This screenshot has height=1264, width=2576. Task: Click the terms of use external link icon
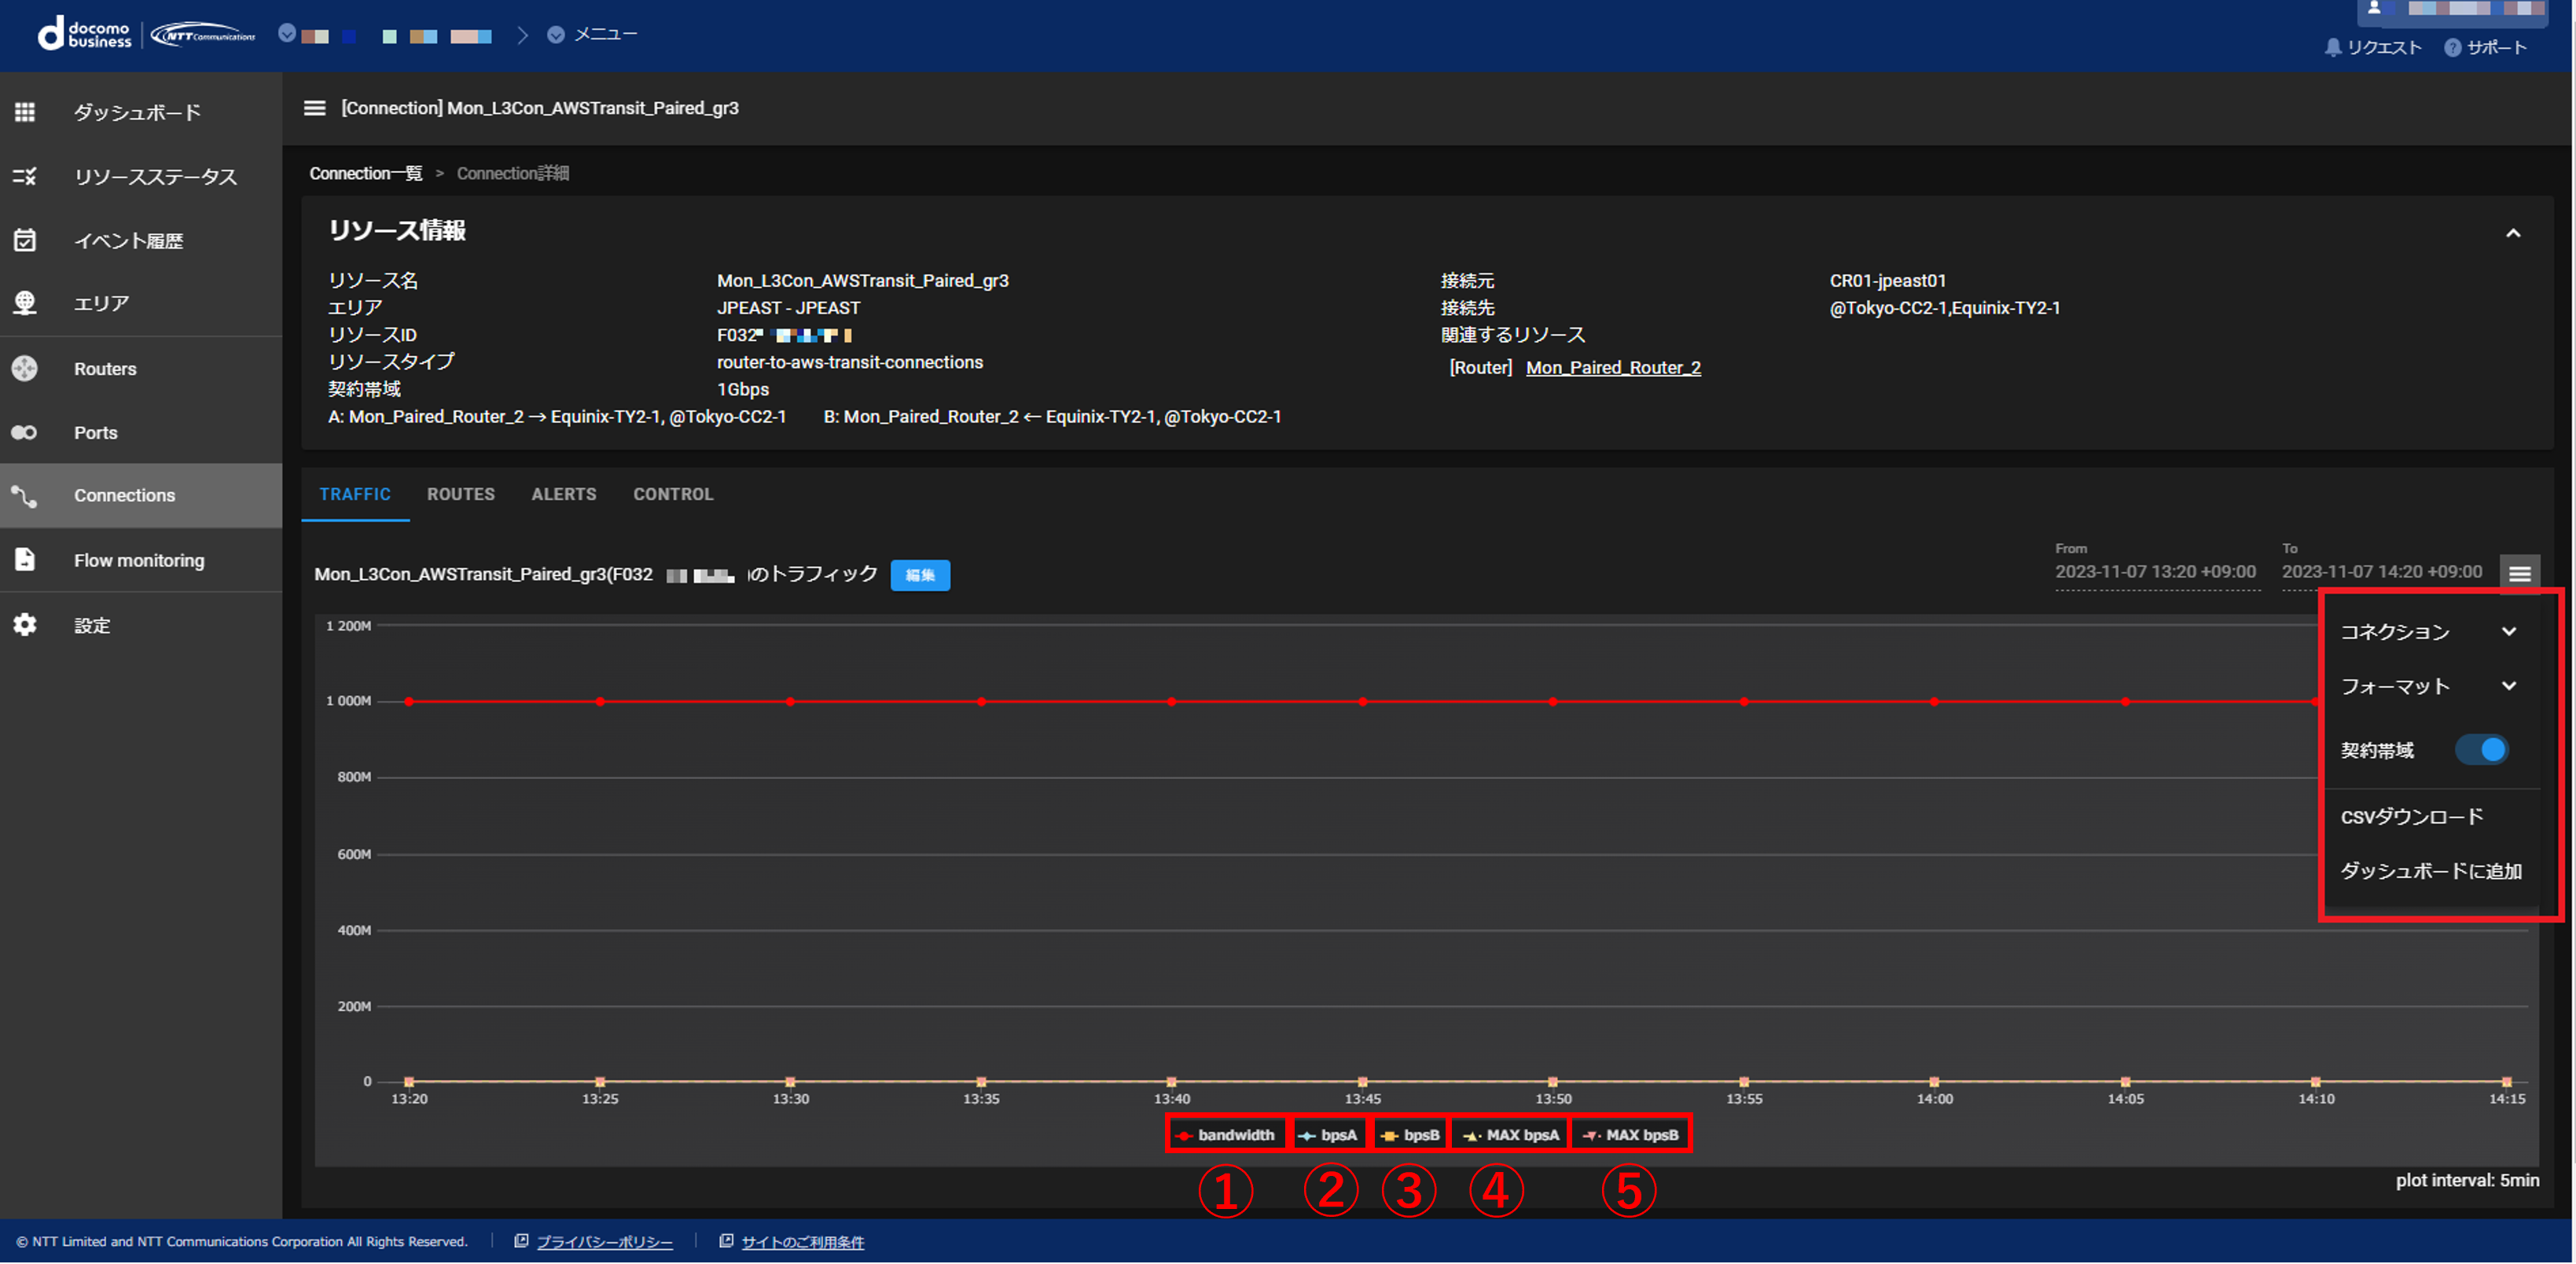(726, 1241)
